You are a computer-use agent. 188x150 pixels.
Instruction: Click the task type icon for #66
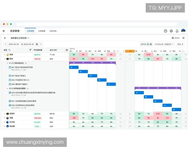pos(10,84)
